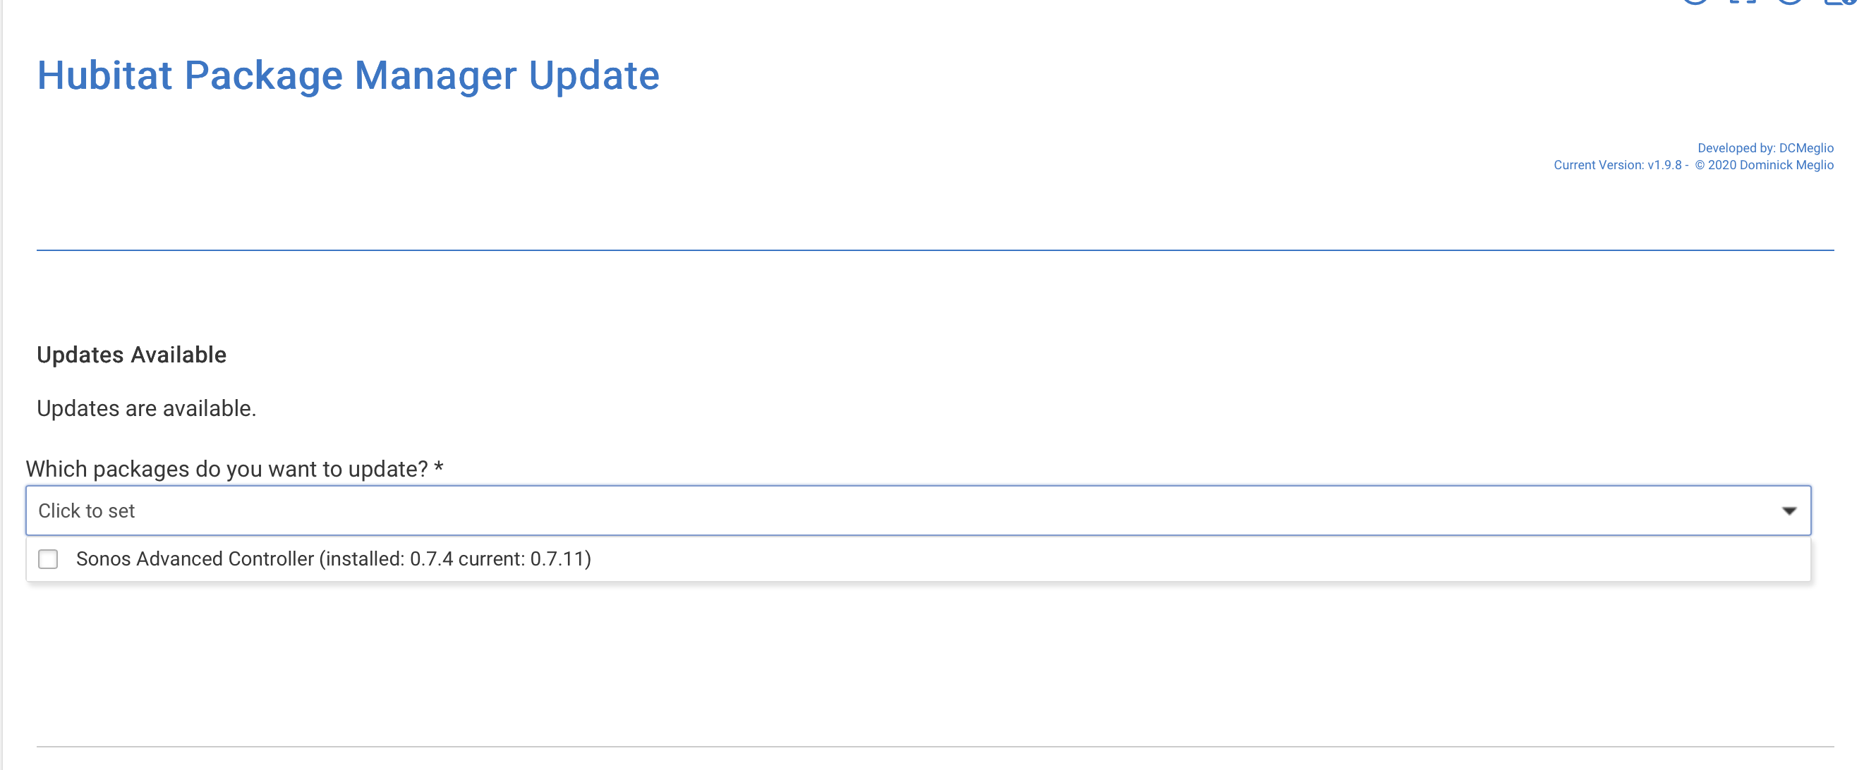Image resolution: width=1864 pixels, height=770 pixels.
Task: Click the 'Developed by: DCMeglio' text
Action: [1765, 148]
